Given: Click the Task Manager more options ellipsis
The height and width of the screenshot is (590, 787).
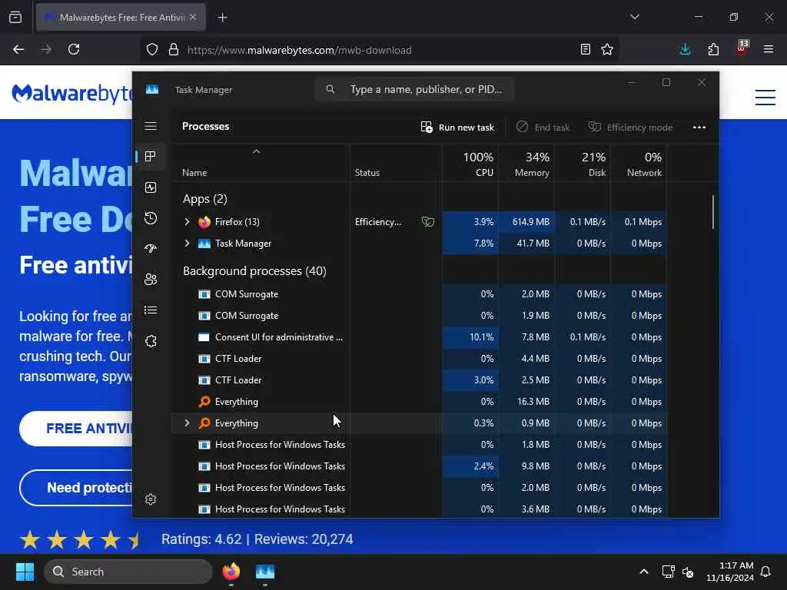Looking at the screenshot, I should click(x=699, y=127).
